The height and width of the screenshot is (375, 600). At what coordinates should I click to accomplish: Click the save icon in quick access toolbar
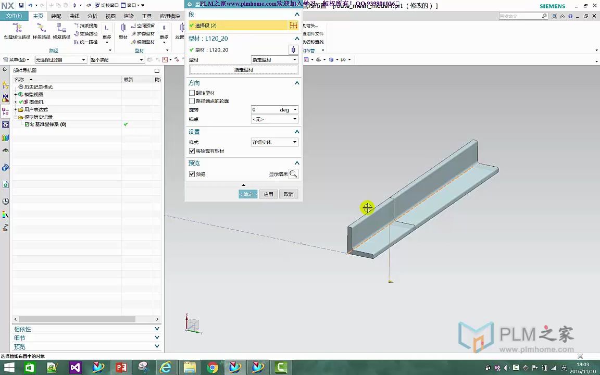click(x=21, y=5)
